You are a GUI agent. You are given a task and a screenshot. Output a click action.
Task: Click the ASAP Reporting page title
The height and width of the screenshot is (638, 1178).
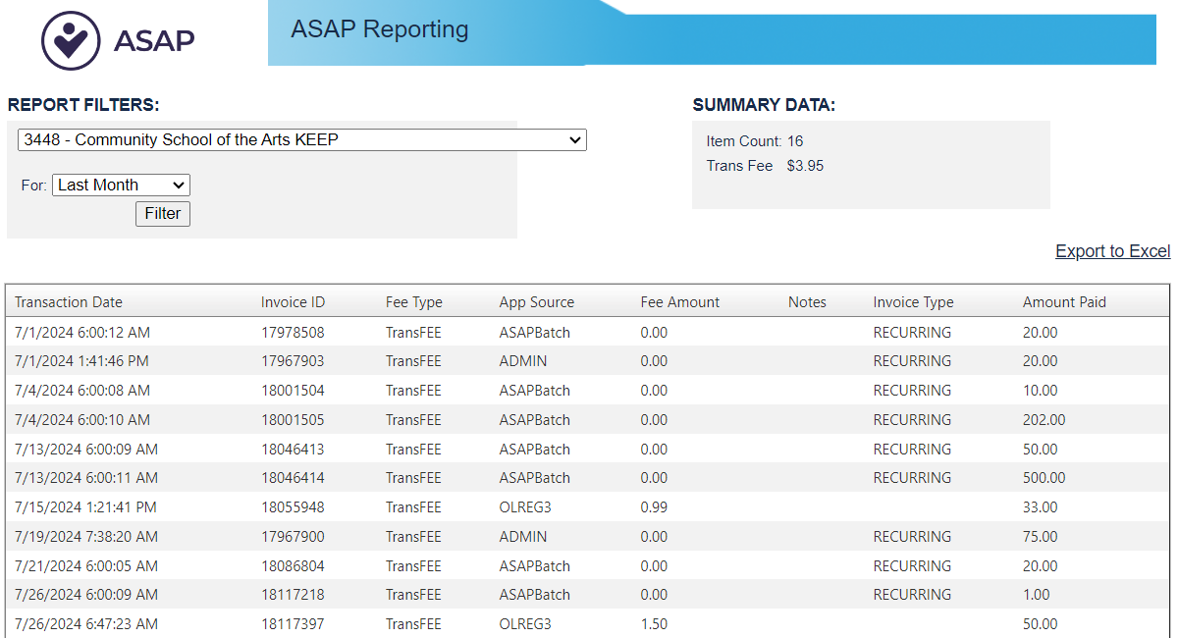[380, 29]
